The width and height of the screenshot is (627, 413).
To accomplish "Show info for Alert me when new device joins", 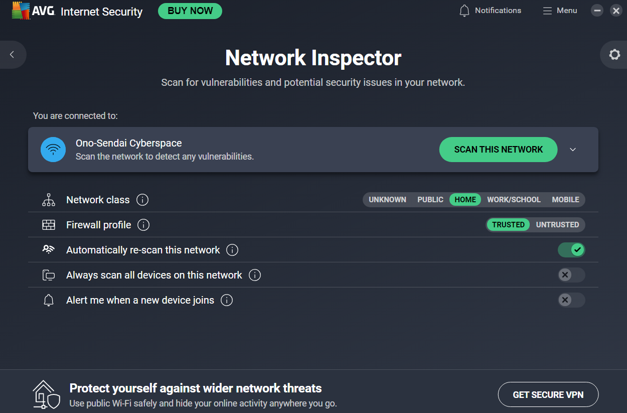I will click(x=227, y=300).
